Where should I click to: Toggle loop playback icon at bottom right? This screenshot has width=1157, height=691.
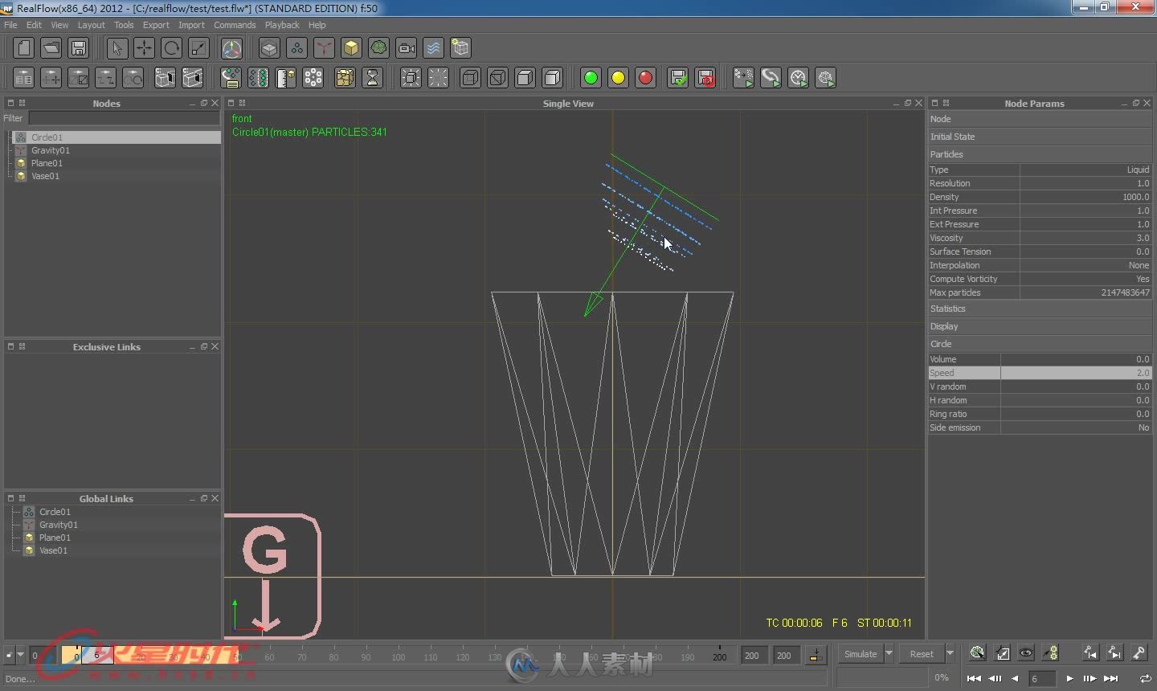(x=1145, y=679)
